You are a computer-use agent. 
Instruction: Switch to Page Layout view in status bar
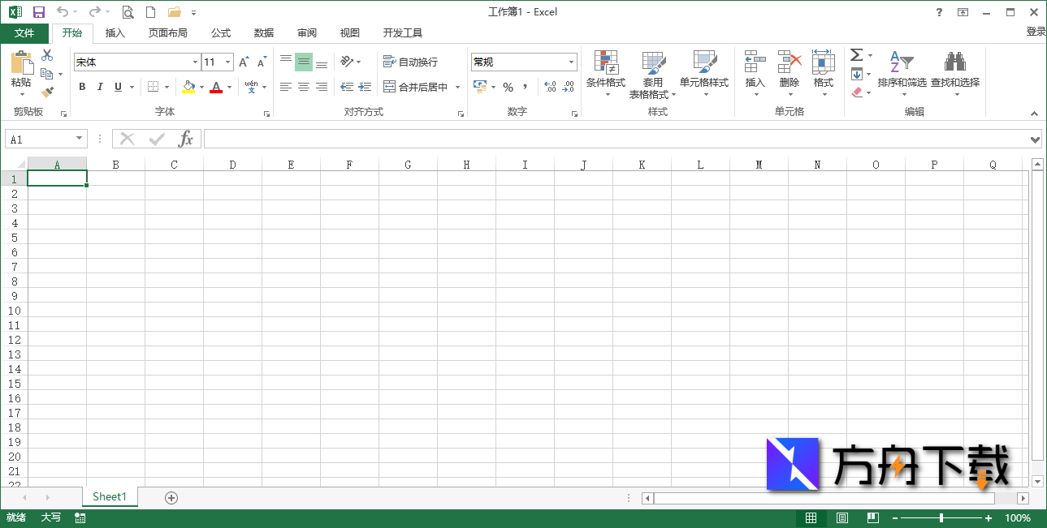click(x=841, y=517)
